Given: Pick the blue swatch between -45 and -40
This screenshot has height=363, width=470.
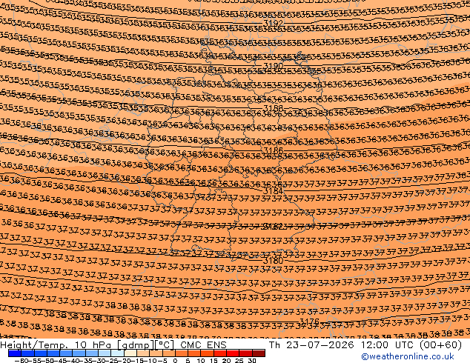Looking at the screenshot, I should point(66,353).
